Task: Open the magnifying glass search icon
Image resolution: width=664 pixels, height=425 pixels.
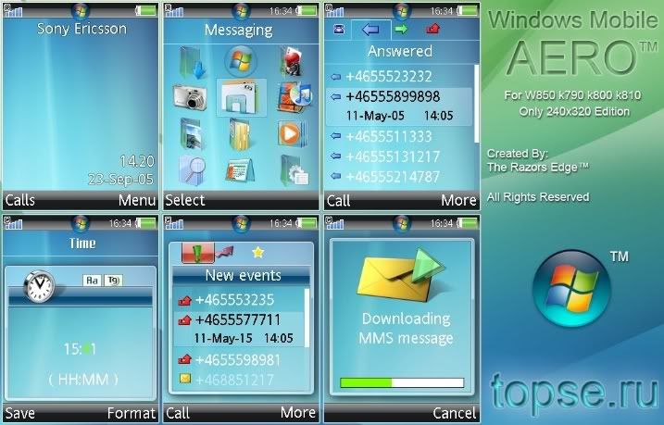Action: coord(193,169)
